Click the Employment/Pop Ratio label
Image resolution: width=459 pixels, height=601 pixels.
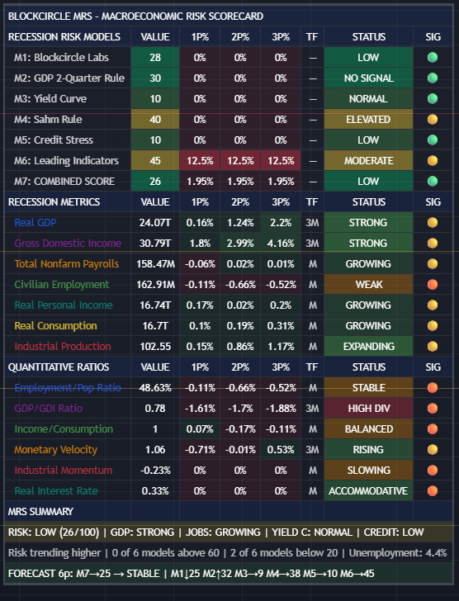(68, 388)
